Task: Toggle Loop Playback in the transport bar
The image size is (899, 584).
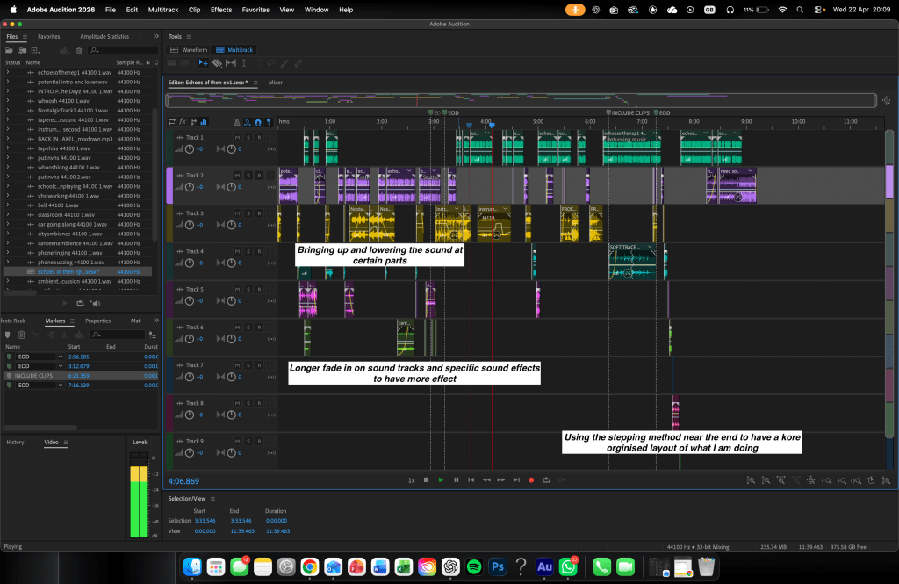Action: coord(546,480)
